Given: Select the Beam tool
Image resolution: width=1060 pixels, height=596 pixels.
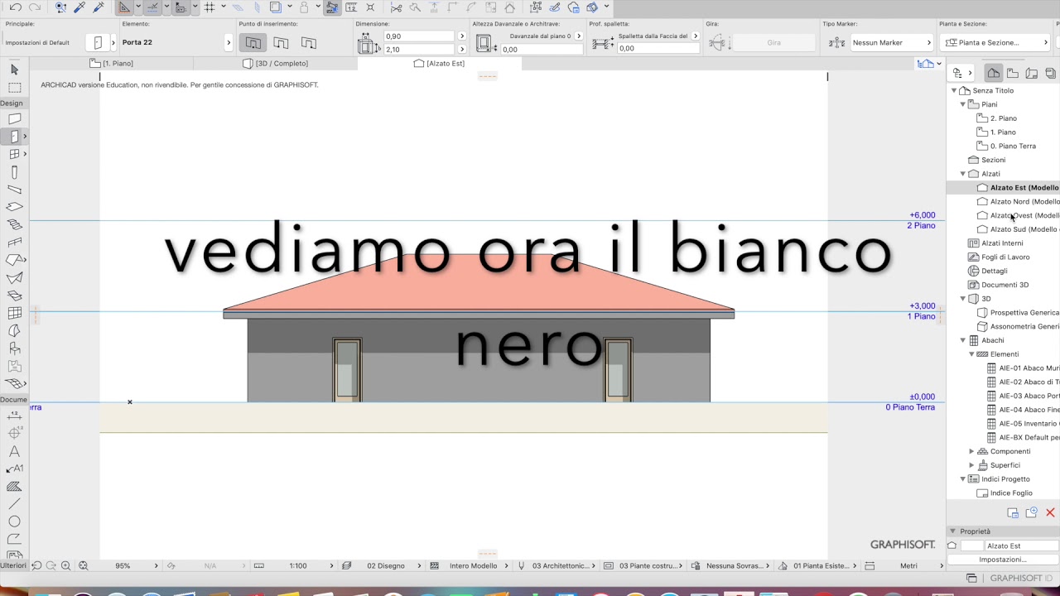Looking at the screenshot, I should [14, 190].
